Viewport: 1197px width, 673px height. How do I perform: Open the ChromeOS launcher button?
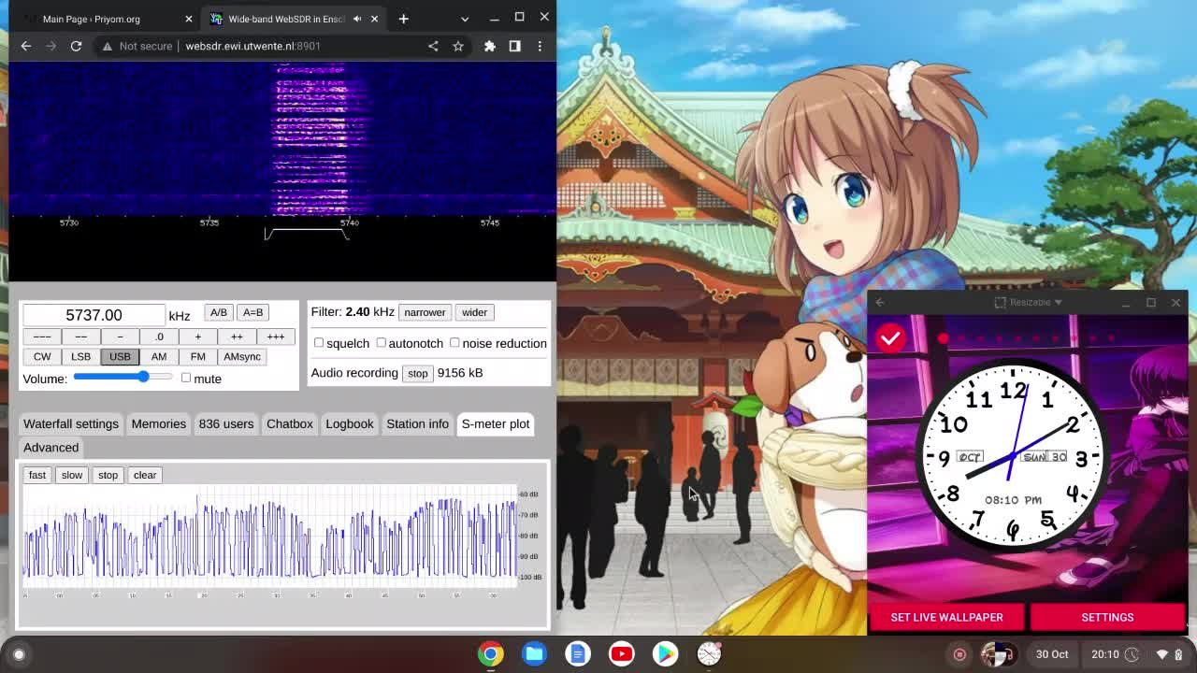coord(19,654)
